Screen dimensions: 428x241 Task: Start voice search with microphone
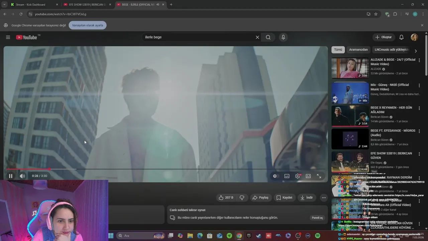tap(283, 37)
